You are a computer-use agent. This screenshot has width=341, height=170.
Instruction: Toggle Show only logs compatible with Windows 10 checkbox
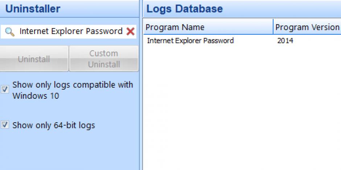[5, 89]
